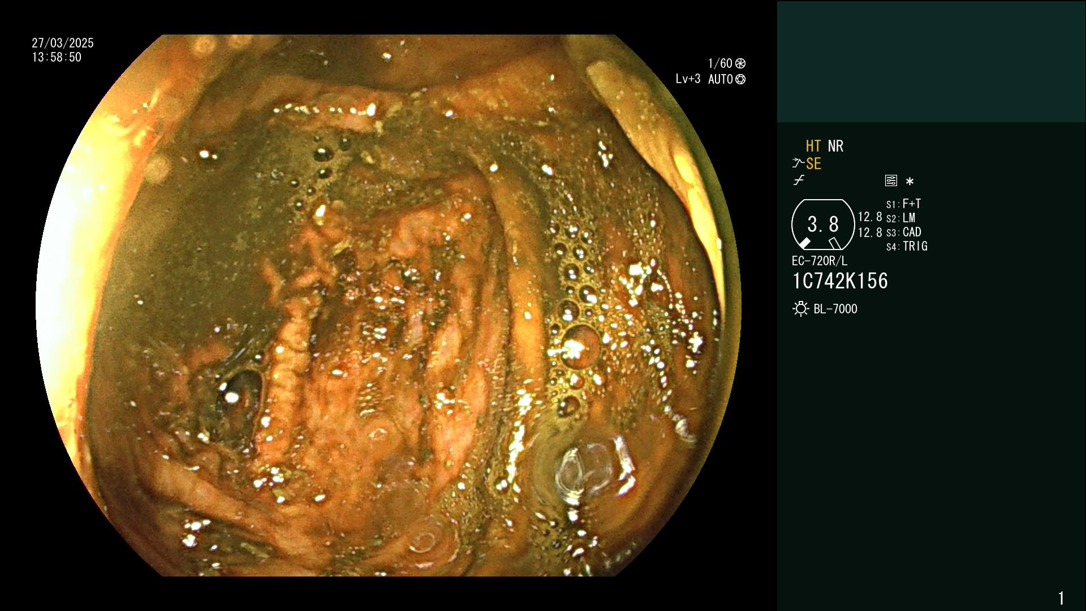Click the NR noise reduction indicator

click(x=835, y=146)
